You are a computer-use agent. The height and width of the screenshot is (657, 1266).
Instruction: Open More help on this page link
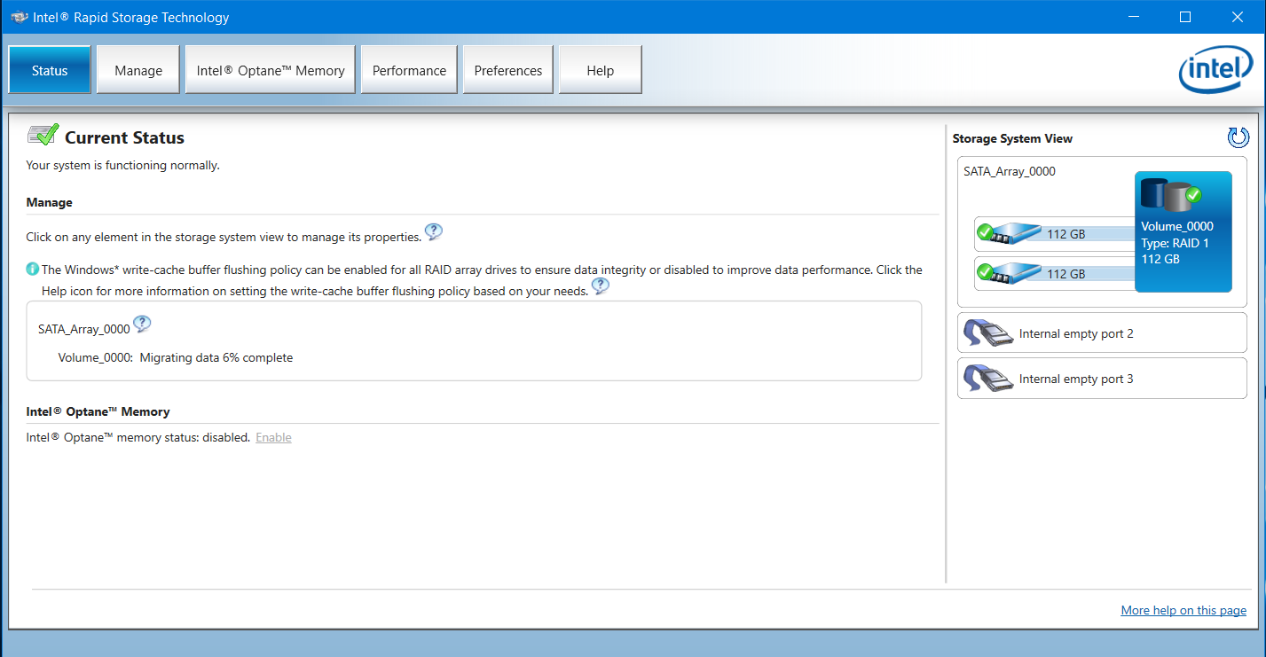point(1183,610)
